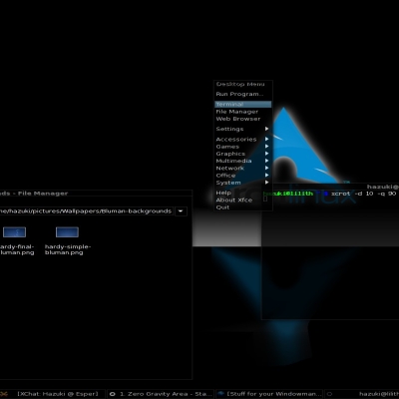Click the terminal window title hazuki@
The image size is (399, 399).
[x=383, y=187]
